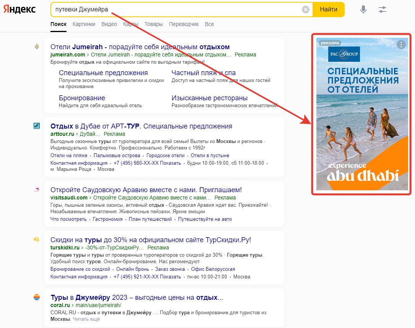Open Специальные предложения sitelink

[x=103, y=72]
